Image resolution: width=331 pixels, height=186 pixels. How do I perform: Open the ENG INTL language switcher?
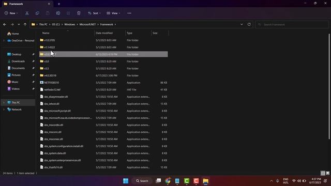pos(285,181)
